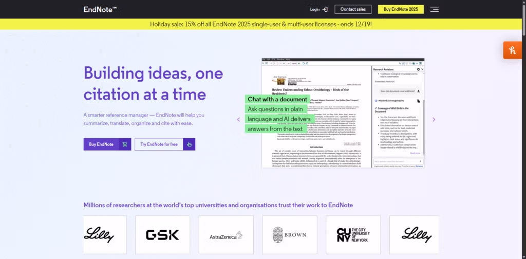Go to previous carousel slide arrow
Viewport: 526px width, 259px height.
tap(238, 119)
